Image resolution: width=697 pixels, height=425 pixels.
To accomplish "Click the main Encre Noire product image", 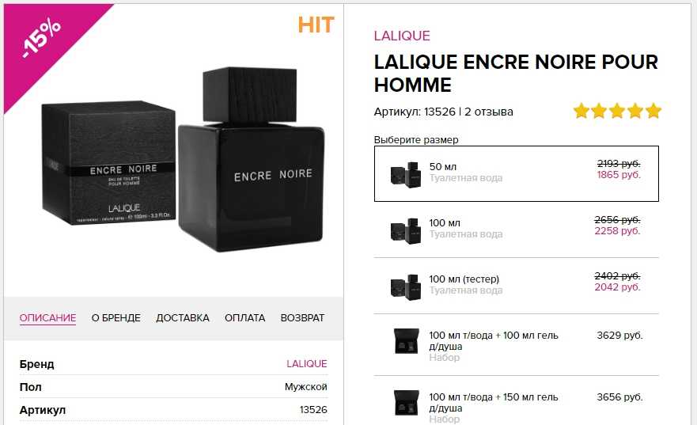I will click(x=183, y=160).
